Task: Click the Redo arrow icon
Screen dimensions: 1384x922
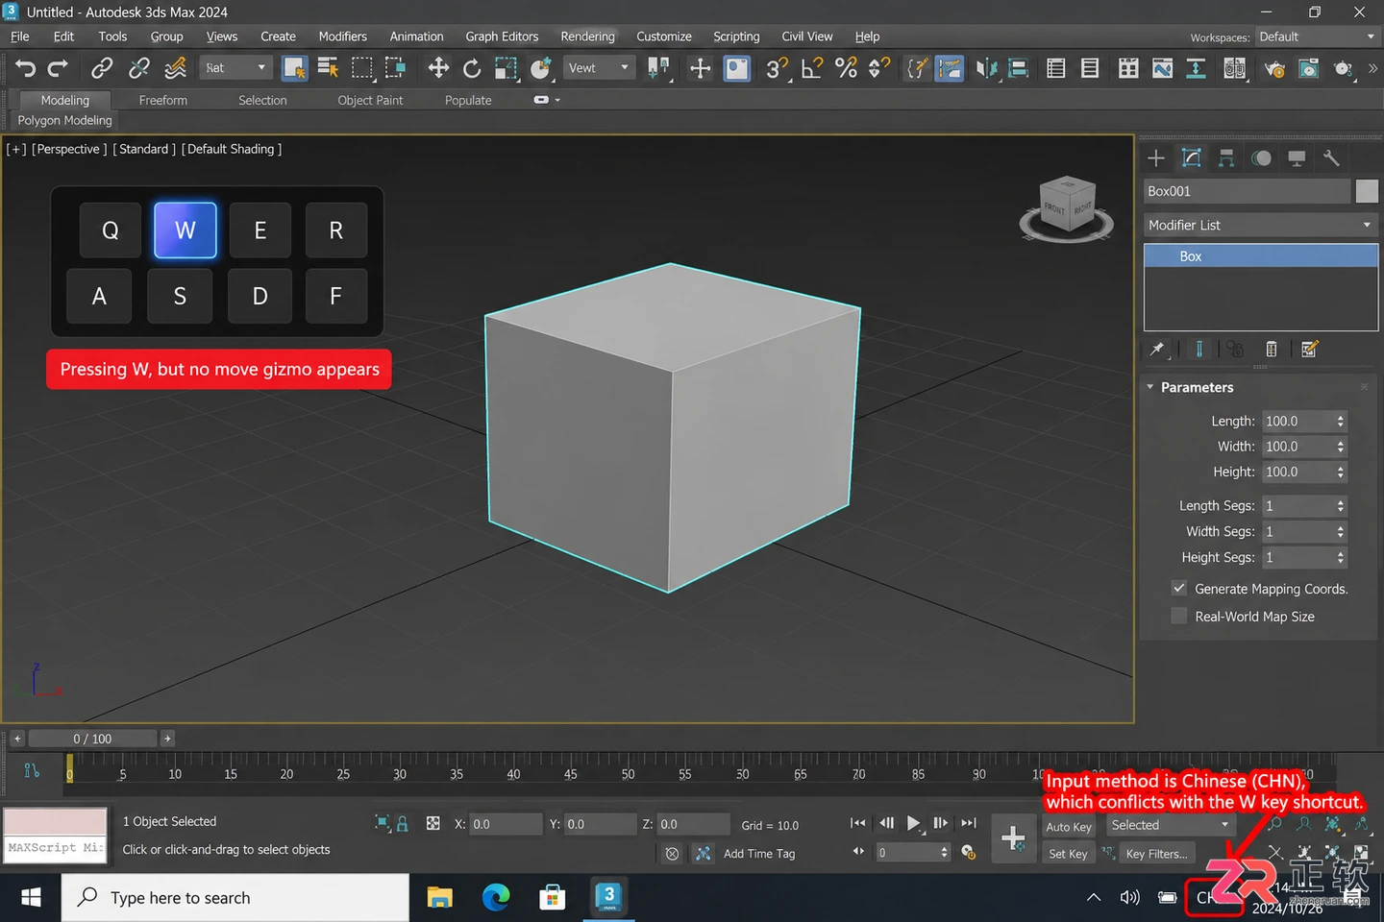Action: (x=59, y=68)
